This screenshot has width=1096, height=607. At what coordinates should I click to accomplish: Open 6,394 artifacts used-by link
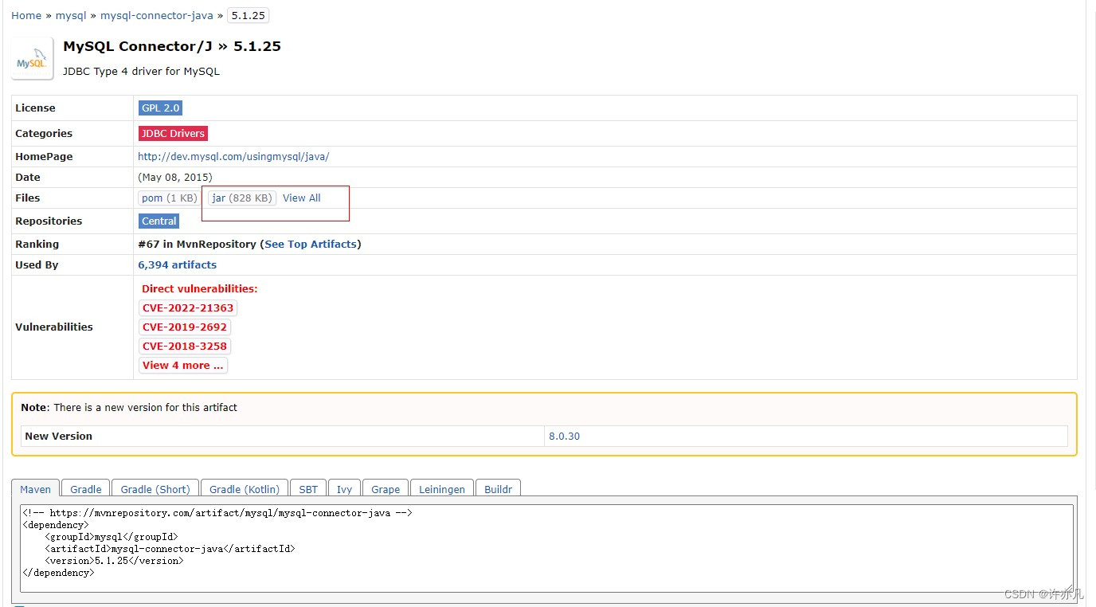click(178, 264)
